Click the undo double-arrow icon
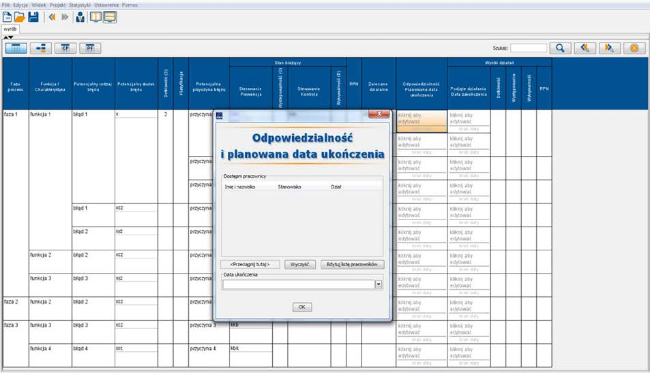 [x=52, y=18]
